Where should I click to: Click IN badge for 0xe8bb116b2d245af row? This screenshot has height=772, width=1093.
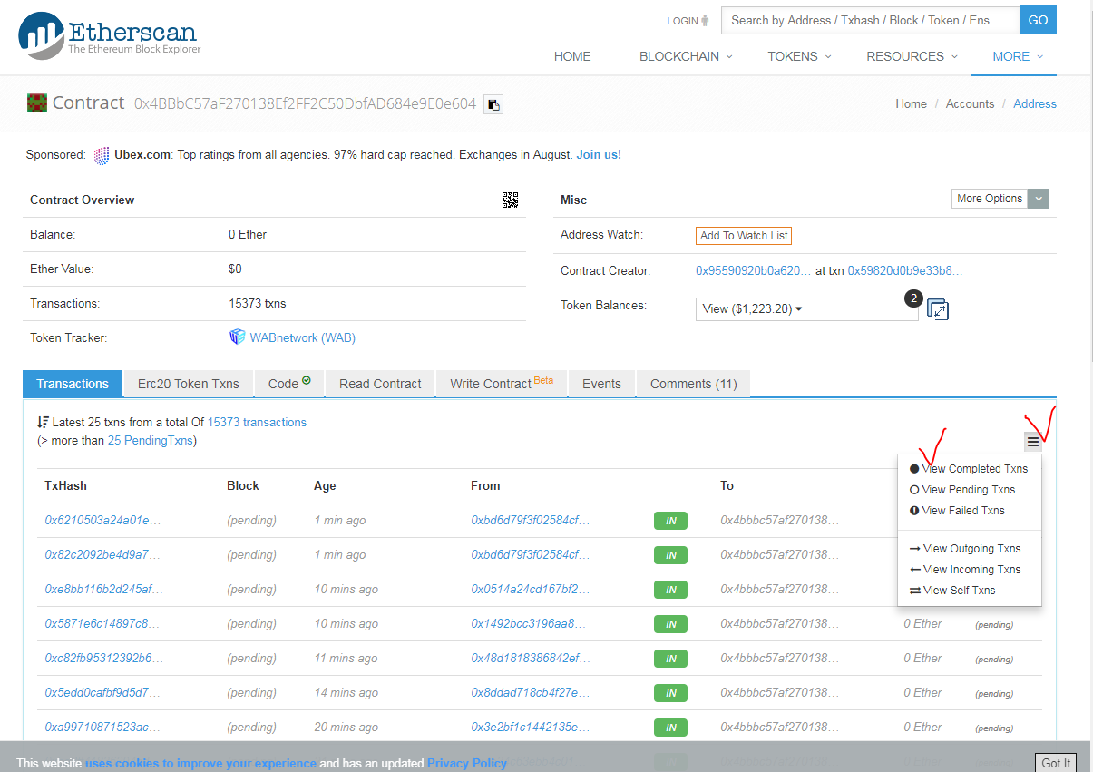tap(670, 590)
